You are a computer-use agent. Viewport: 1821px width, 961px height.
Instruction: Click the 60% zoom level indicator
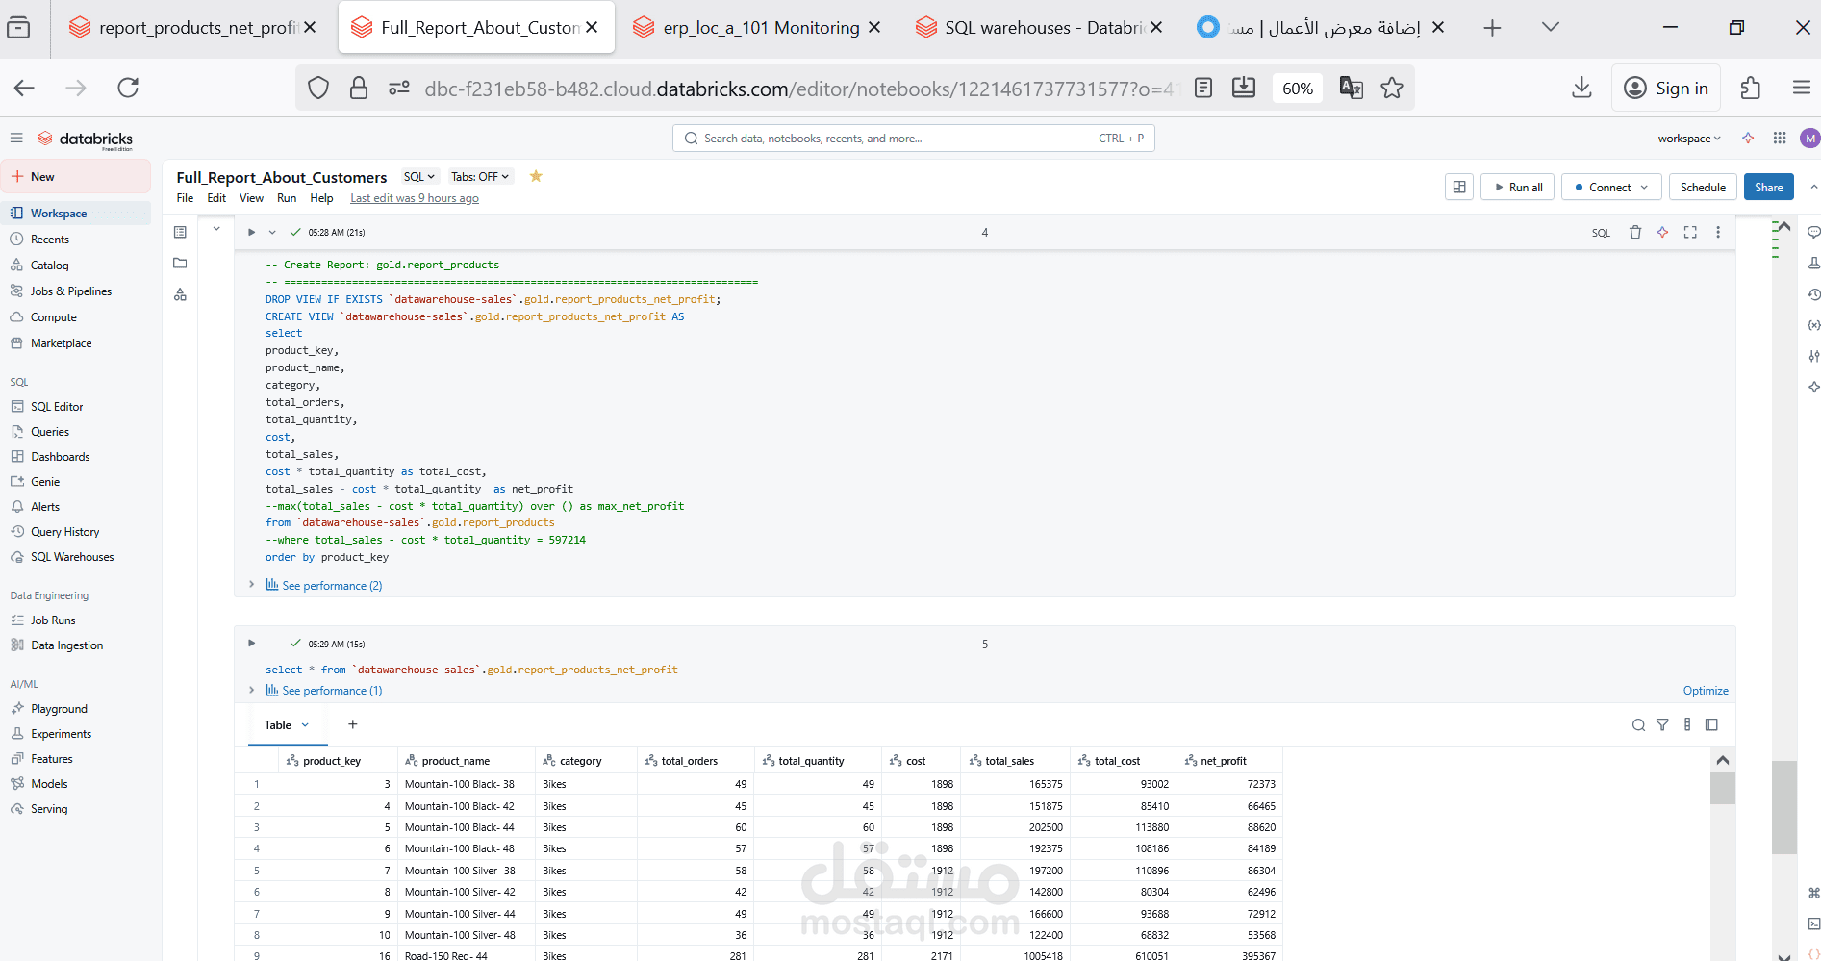(1297, 89)
